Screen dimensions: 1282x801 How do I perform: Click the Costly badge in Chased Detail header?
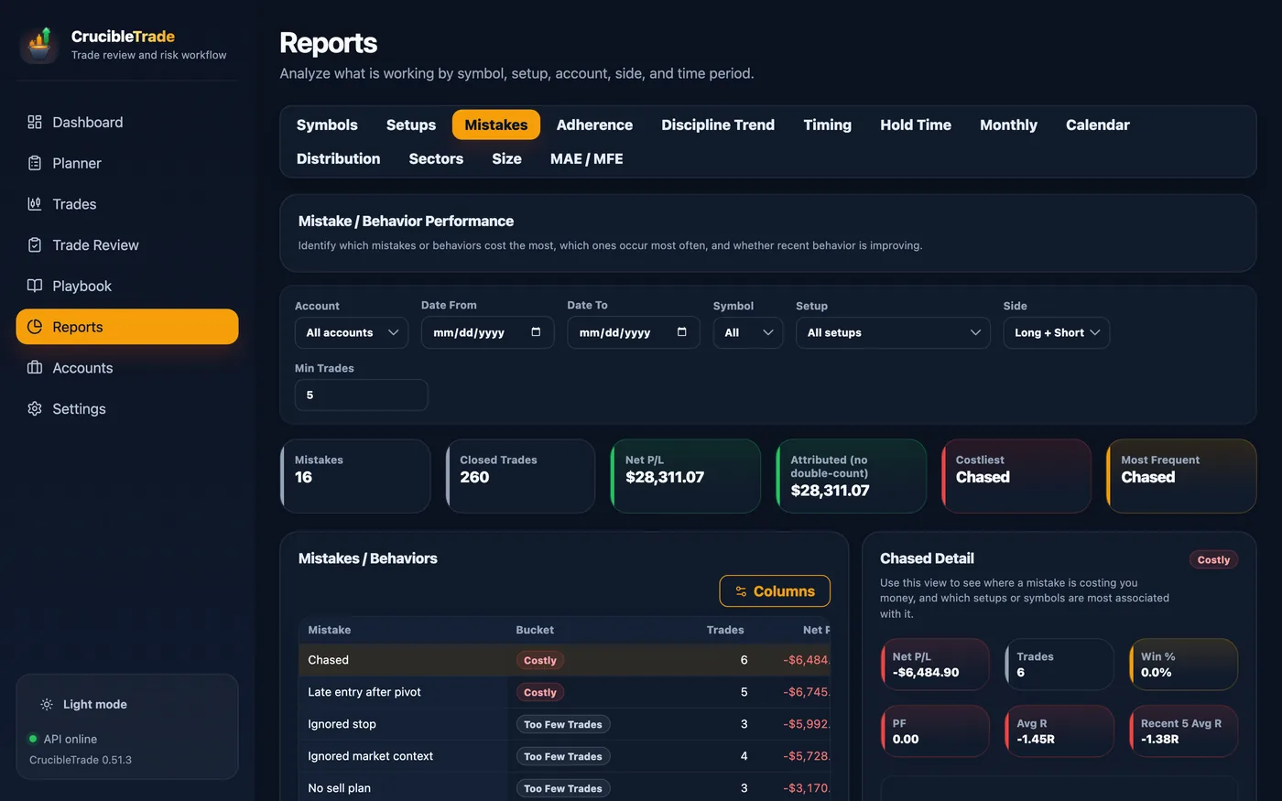click(1213, 559)
